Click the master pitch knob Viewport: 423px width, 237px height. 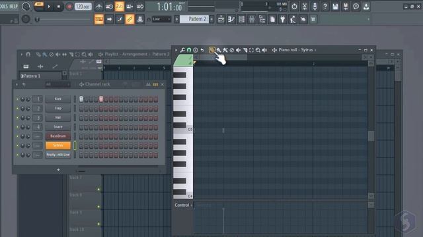coord(26,19)
